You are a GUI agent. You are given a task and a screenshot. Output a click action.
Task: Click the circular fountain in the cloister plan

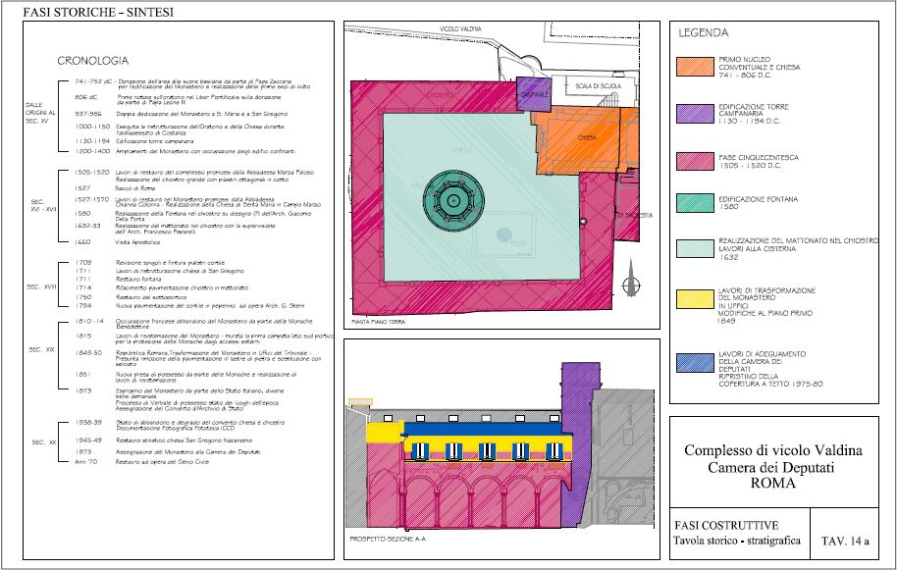pos(454,201)
